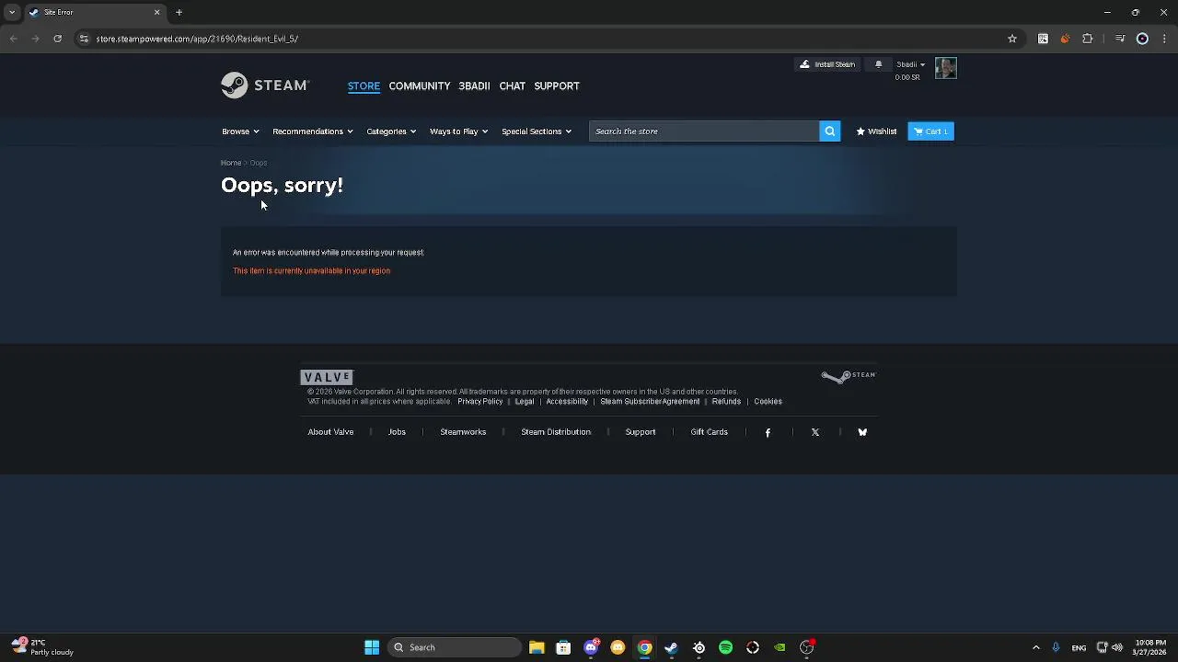Go back to the previous page

pos(13,39)
